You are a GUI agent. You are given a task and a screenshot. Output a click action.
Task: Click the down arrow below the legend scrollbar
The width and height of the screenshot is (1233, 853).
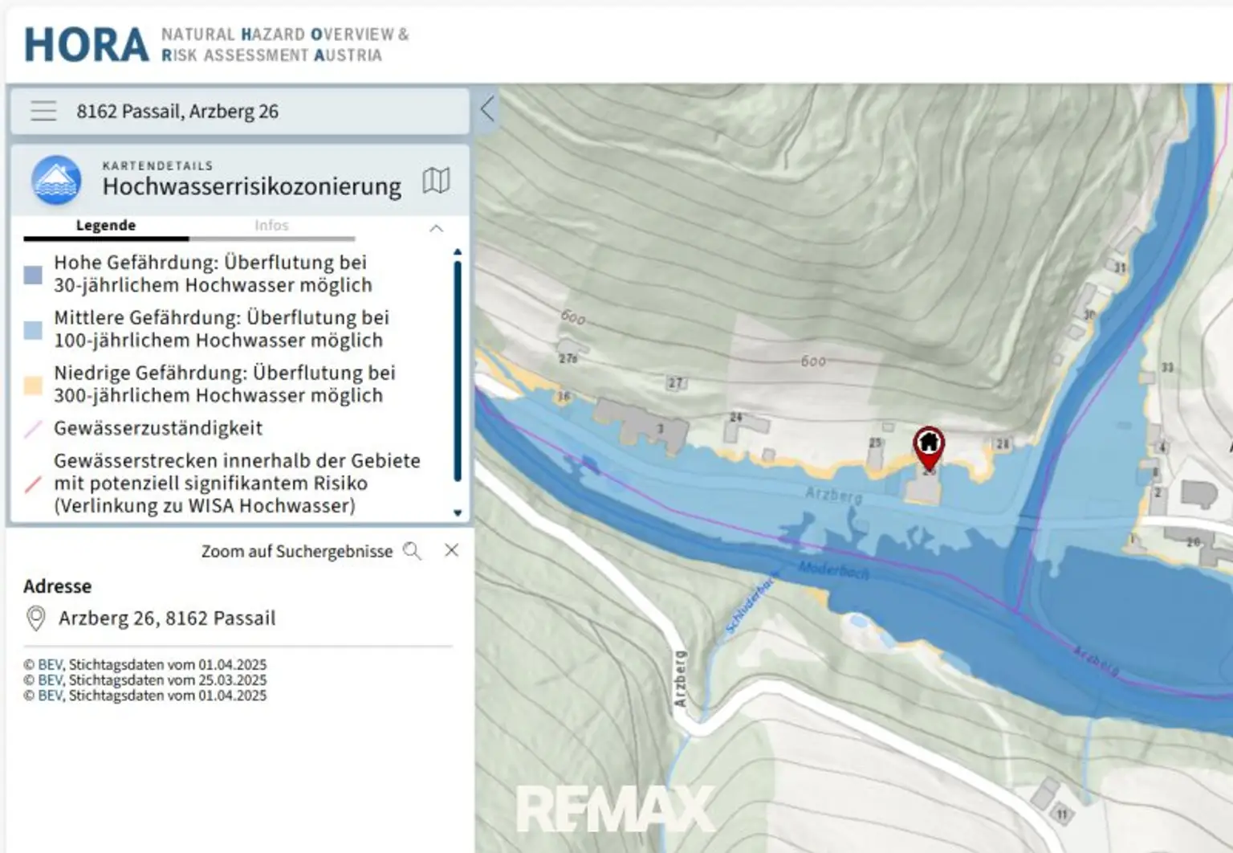point(458,512)
